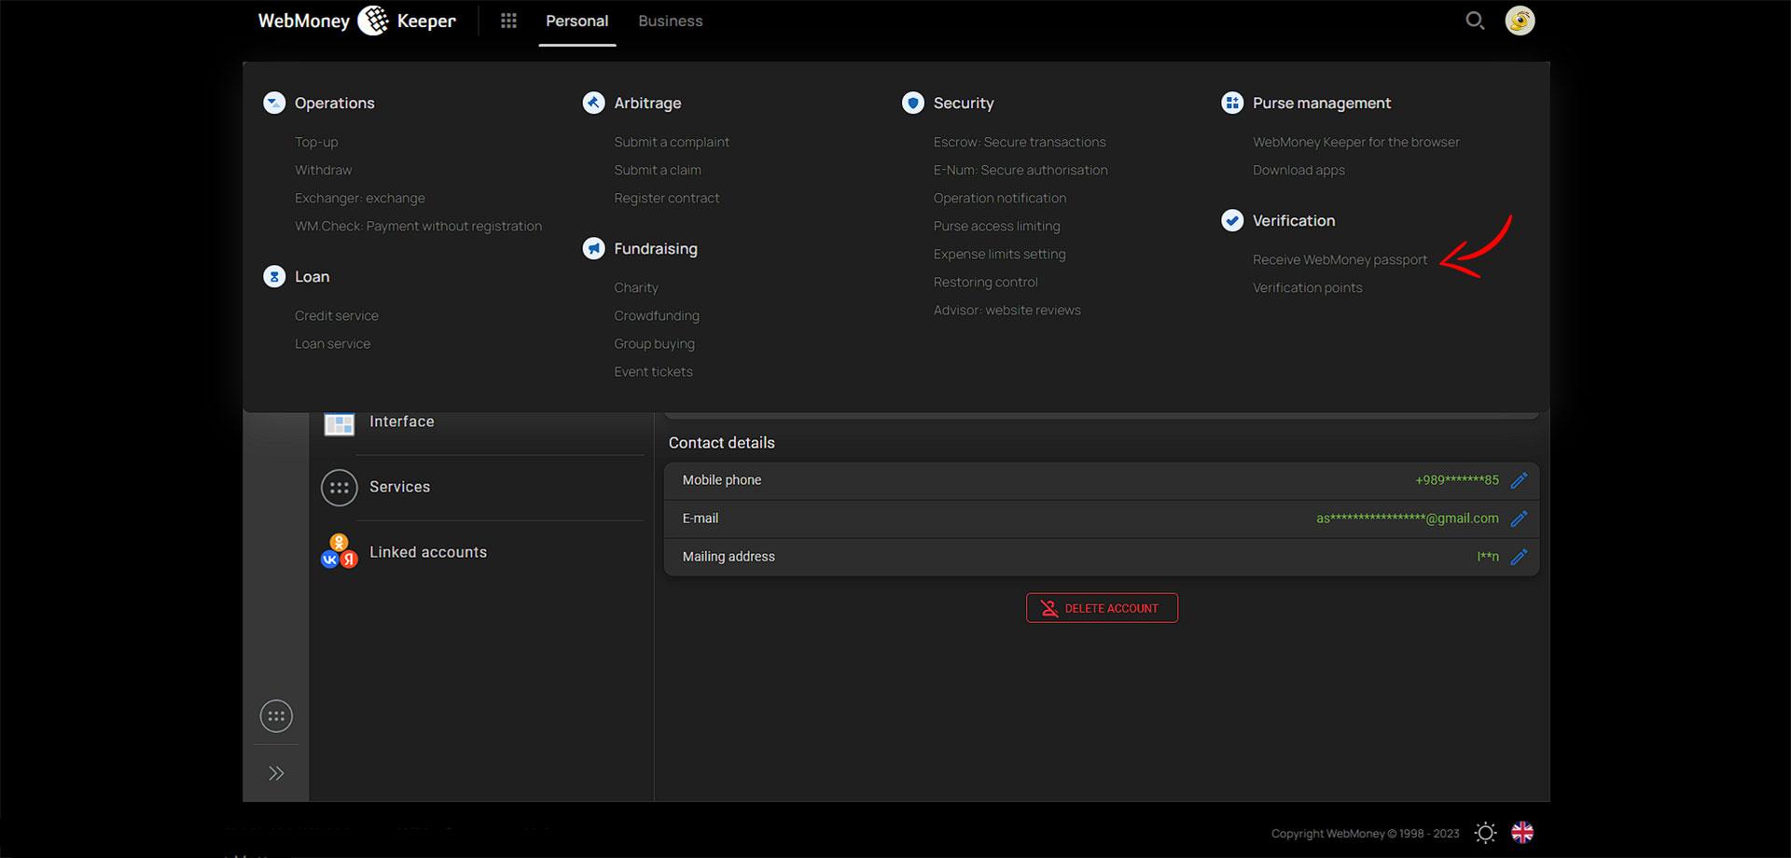
Task: Click the user avatar in header
Action: click(1520, 21)
